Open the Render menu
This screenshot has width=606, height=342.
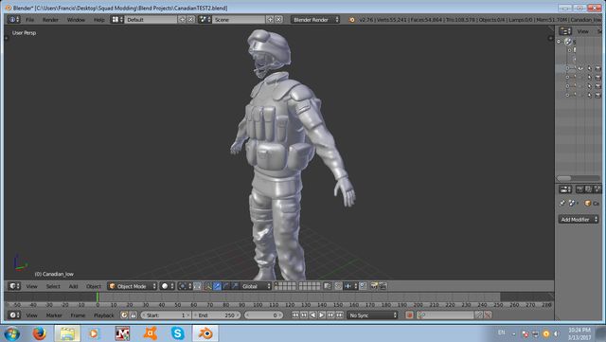[50, 20]
